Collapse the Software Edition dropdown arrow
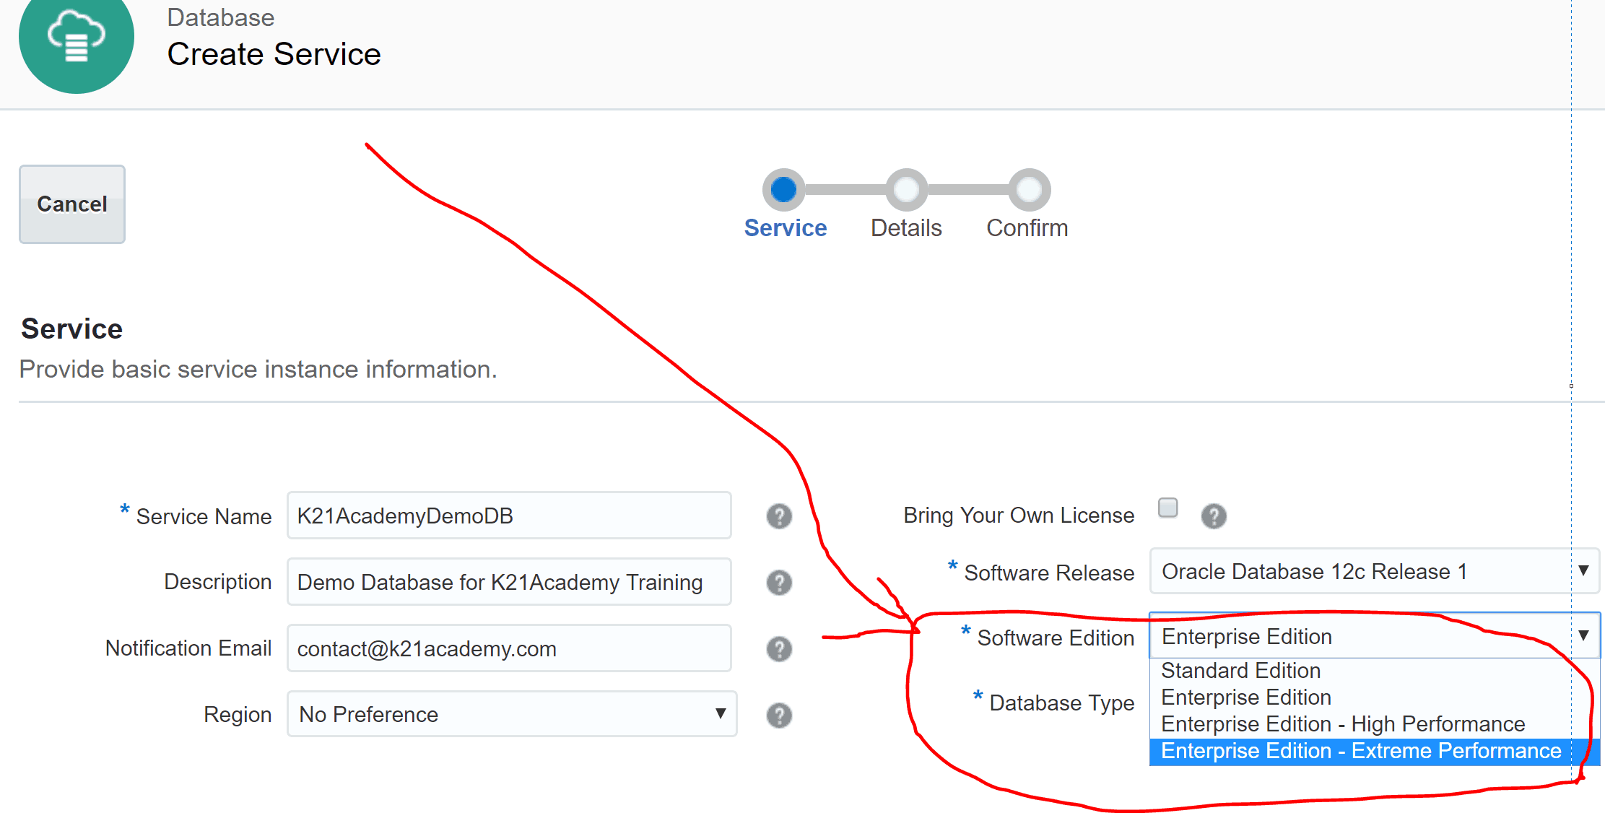This screenshot has height=813, width=1605. tap(1583, 636)
